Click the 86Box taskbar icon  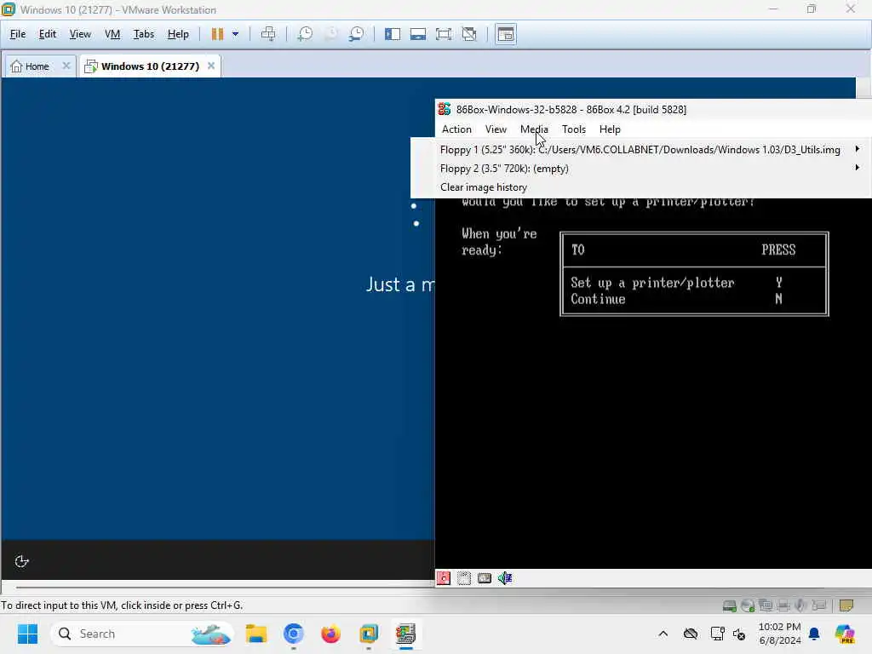[405, 634]
